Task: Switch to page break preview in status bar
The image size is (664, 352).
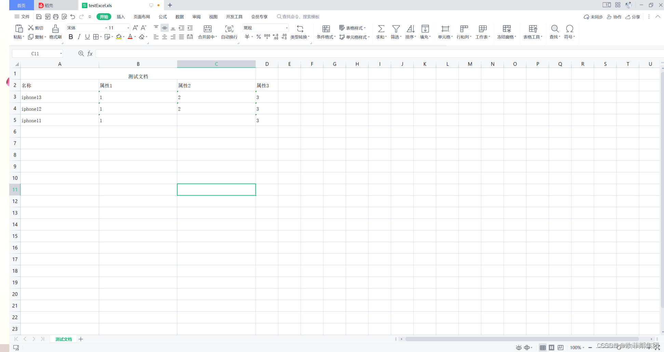Action: coord(560,348)
